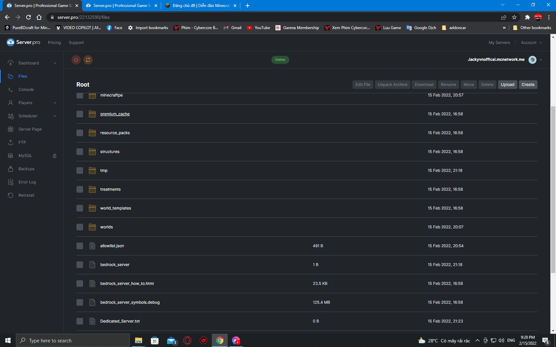The image size is (556, 347).
Task: Open the Account dropdown menu
Action: [x=532, y=43]
